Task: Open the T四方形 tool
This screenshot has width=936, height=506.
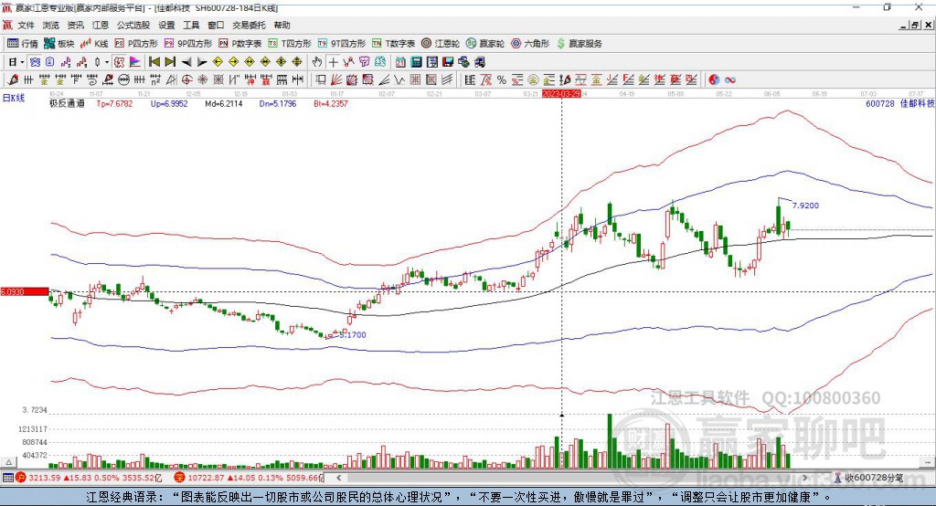Action: pyautogui.click(x=290, y=44)
